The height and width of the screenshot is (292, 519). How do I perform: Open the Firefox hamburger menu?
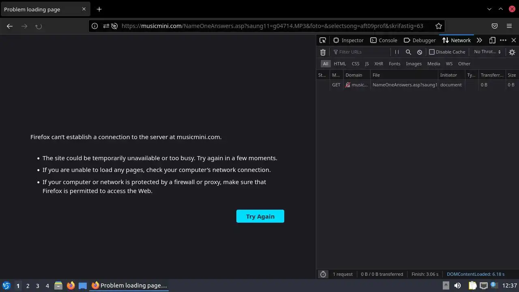[509, 26]
